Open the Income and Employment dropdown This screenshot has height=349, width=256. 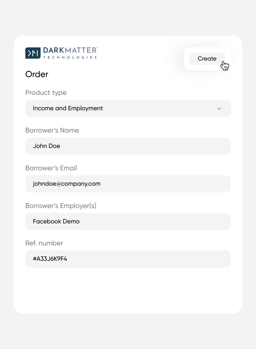click(x=128, y=108)
